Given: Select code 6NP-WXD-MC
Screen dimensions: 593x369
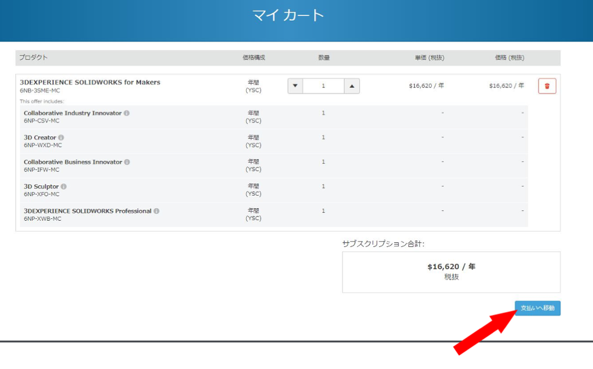Looking at the screenshot, I should [43, 145].
